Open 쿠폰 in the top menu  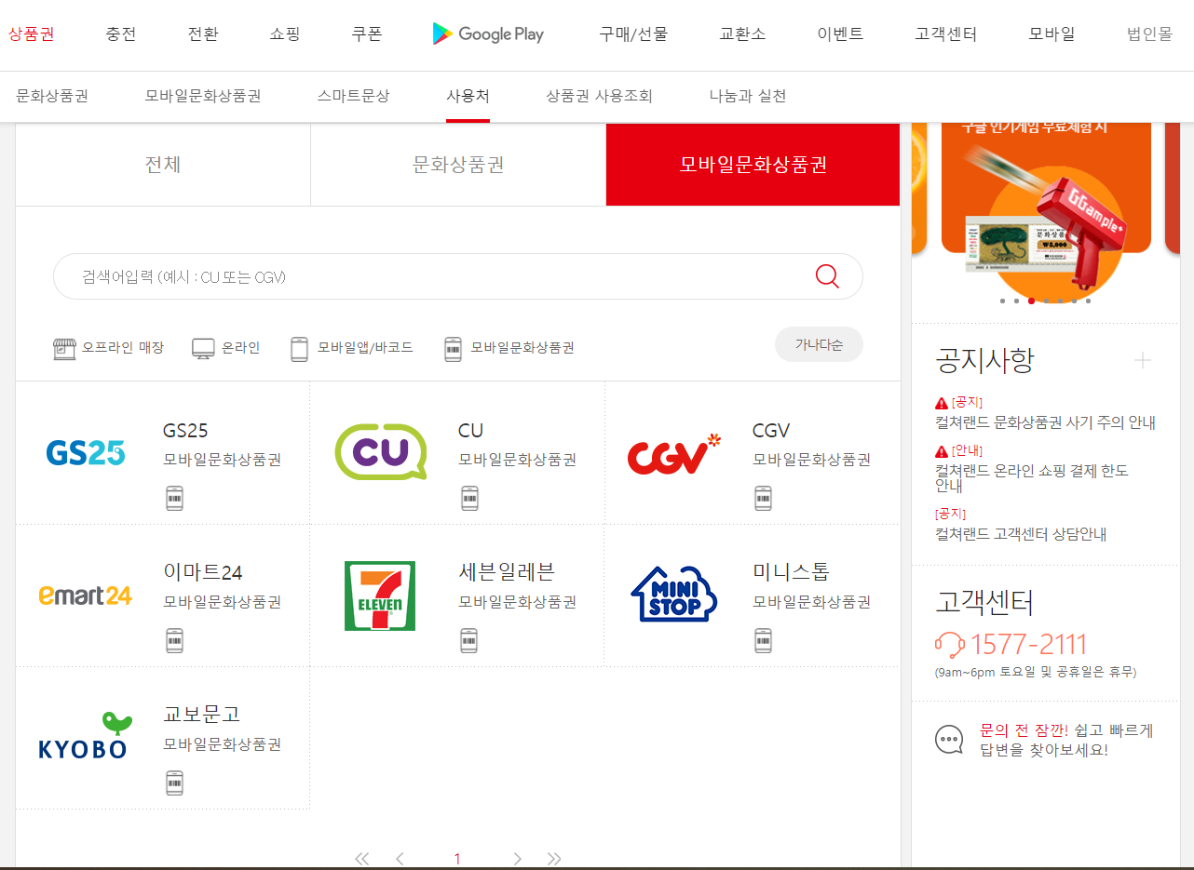367,34
